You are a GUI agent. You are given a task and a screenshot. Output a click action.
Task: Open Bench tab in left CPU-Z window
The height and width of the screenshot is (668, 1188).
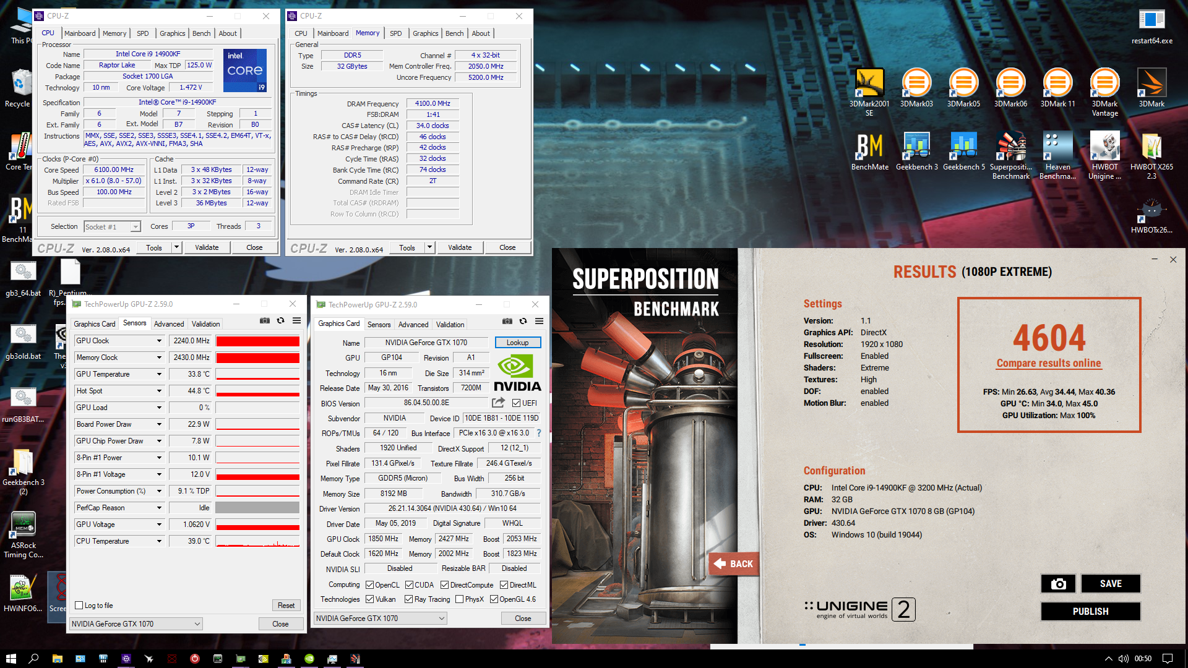[x=201, y=33]
